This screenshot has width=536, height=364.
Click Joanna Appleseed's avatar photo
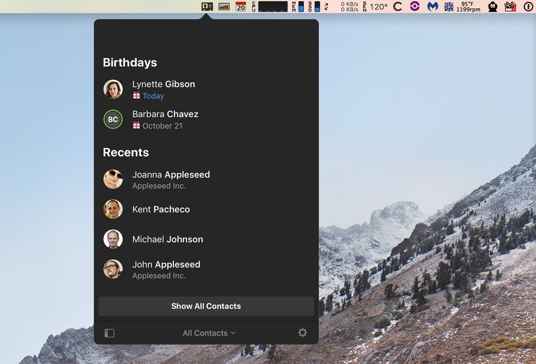[x=113, y=179]
